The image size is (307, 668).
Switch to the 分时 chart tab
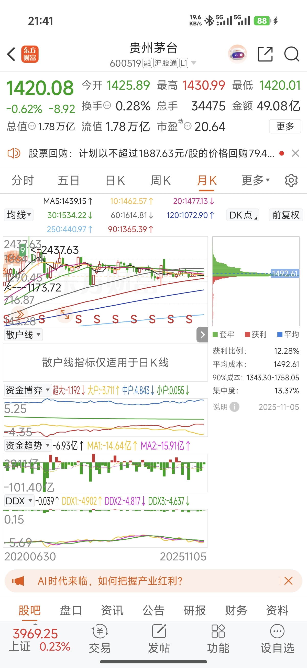pyautogui.click(x=23, y=181)
